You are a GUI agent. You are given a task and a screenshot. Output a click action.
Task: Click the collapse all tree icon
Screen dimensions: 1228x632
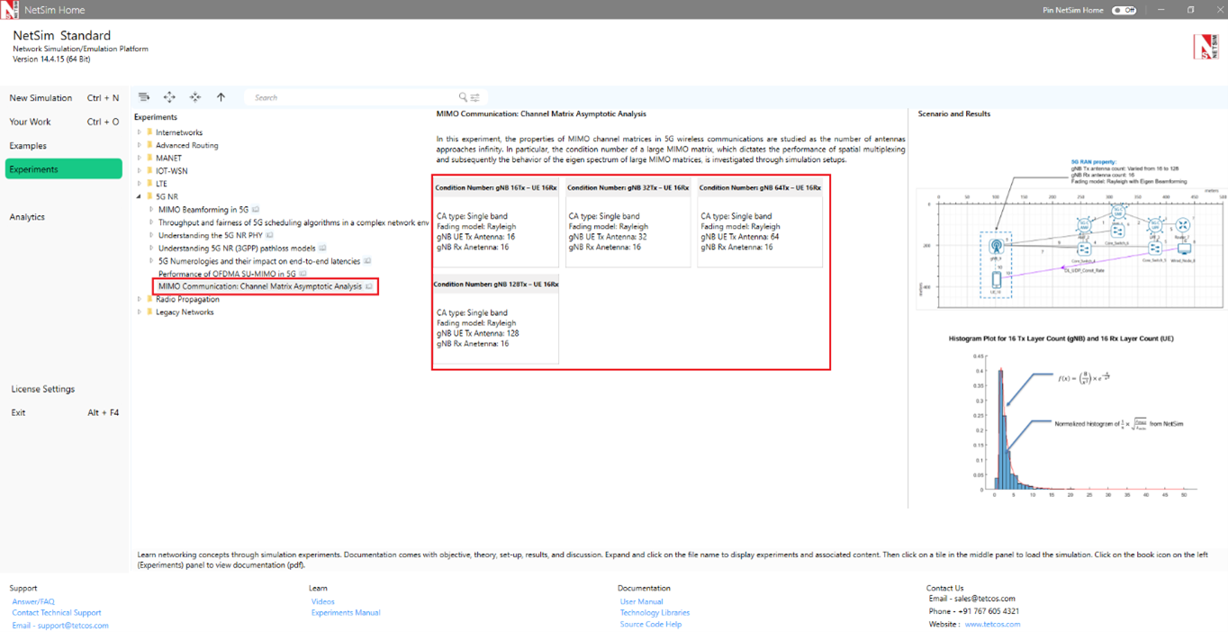click(195, 97)
